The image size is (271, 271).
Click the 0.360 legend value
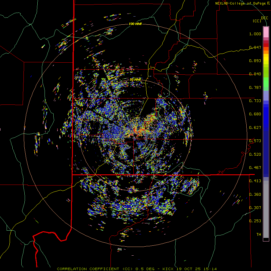tap(255, 195)
